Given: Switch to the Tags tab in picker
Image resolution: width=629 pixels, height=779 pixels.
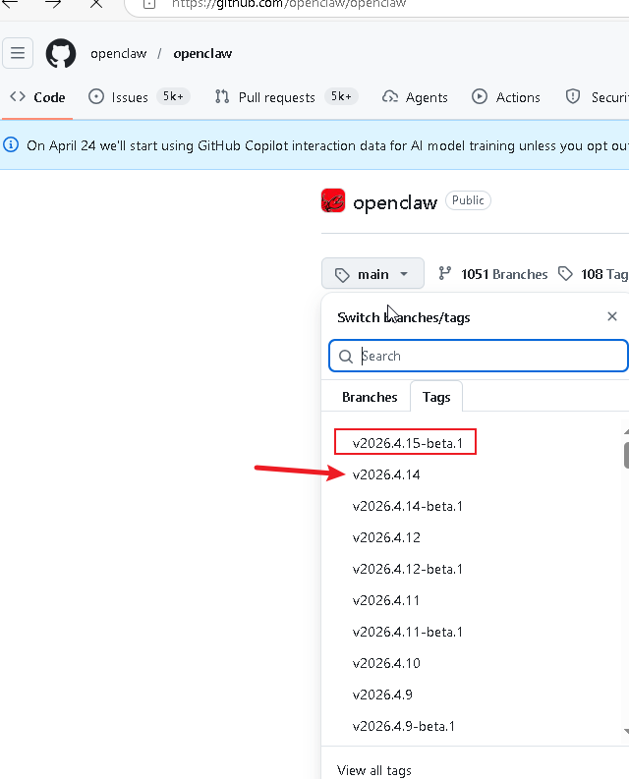Looking at the screenshot, I should tap(436, 397).
